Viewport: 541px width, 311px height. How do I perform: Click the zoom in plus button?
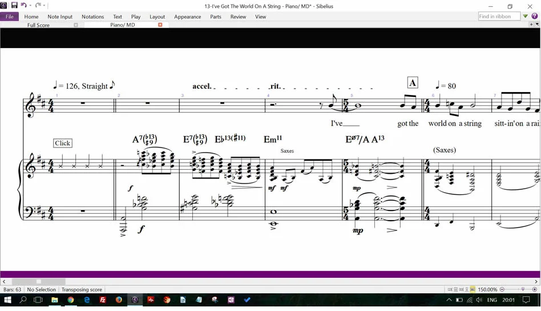535,290
